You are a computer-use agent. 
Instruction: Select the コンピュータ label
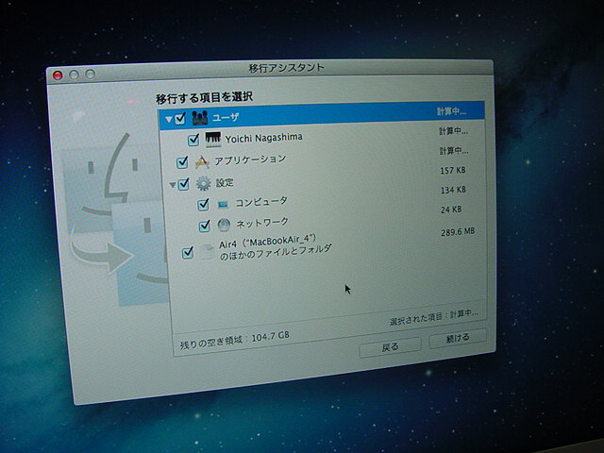coord(261,201)
